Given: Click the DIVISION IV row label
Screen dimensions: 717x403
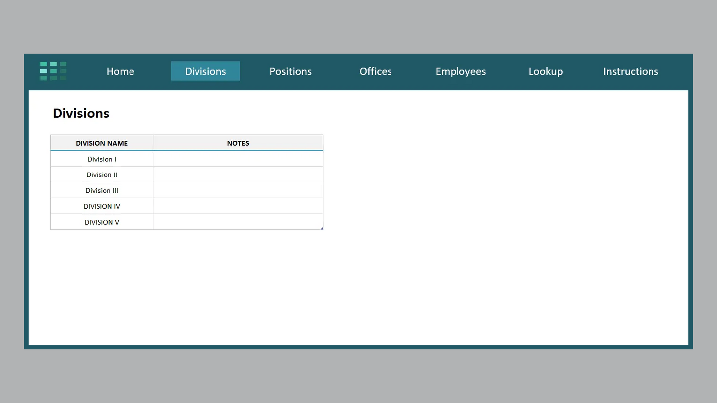Looking at the screenshot, I should tap(102, 206).
